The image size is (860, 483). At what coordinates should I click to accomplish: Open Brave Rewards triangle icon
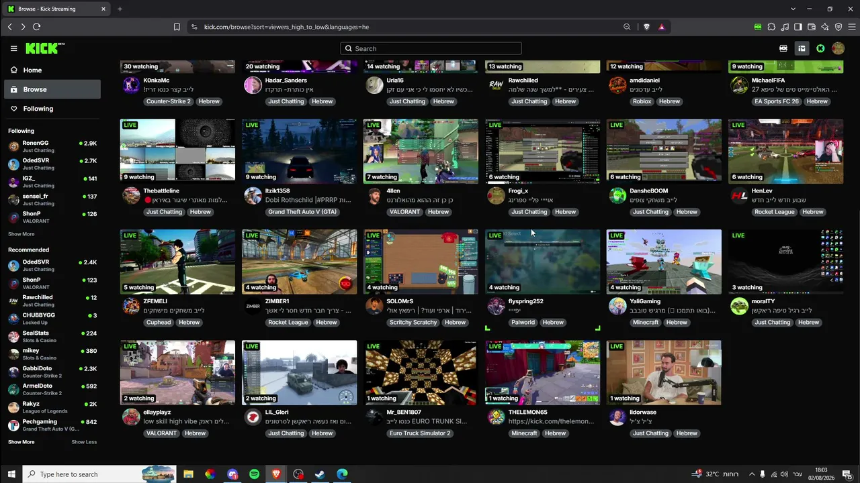[x=662, y=27]
